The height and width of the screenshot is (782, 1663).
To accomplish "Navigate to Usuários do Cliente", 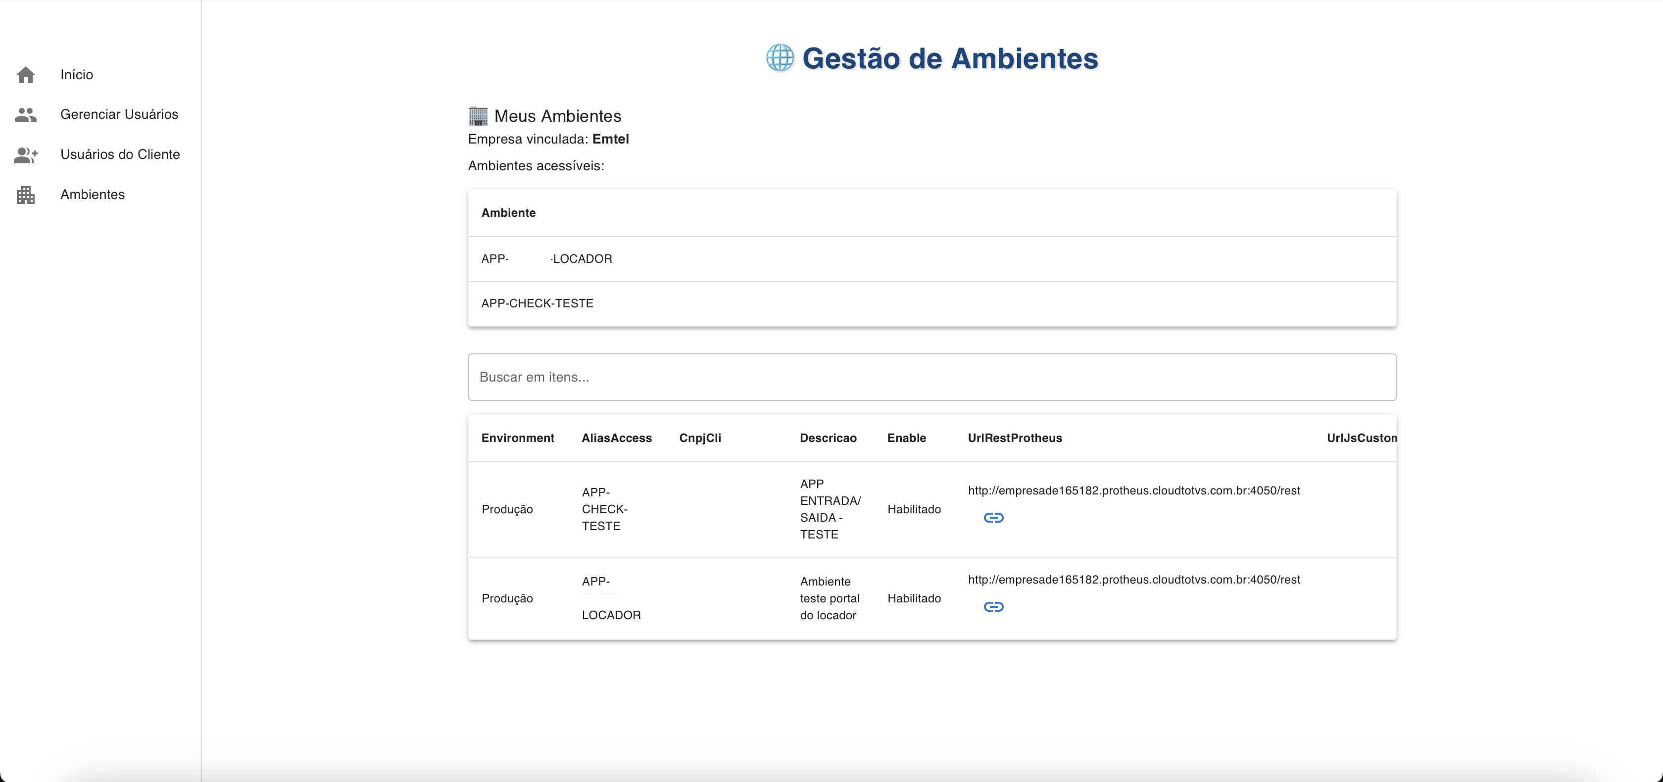I will (x=120, y=154).
